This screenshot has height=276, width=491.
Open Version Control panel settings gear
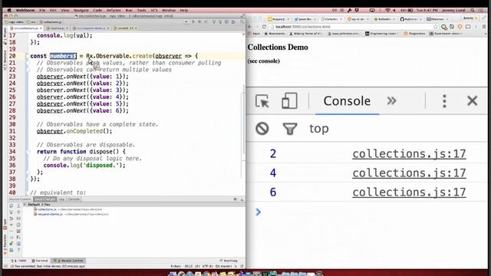click(236, 199)
